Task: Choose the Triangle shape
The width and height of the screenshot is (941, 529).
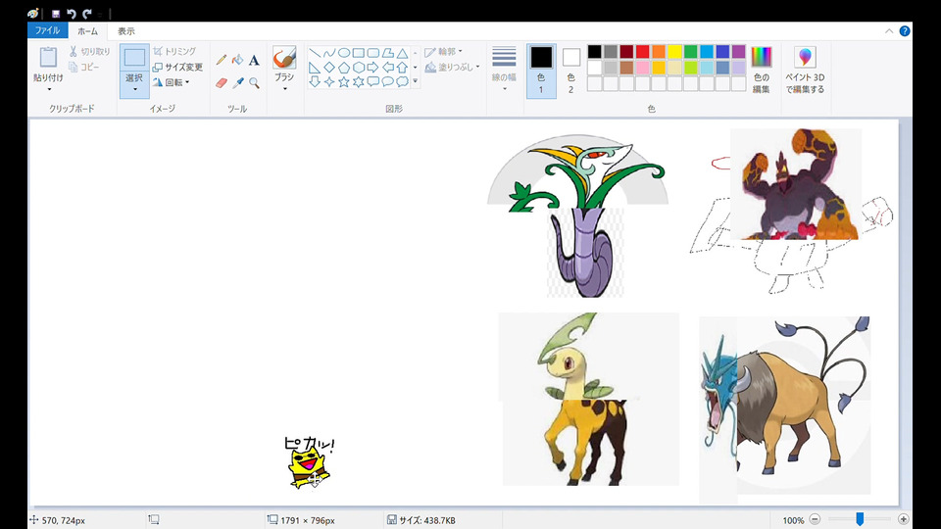Action: (x=402, y=53)
